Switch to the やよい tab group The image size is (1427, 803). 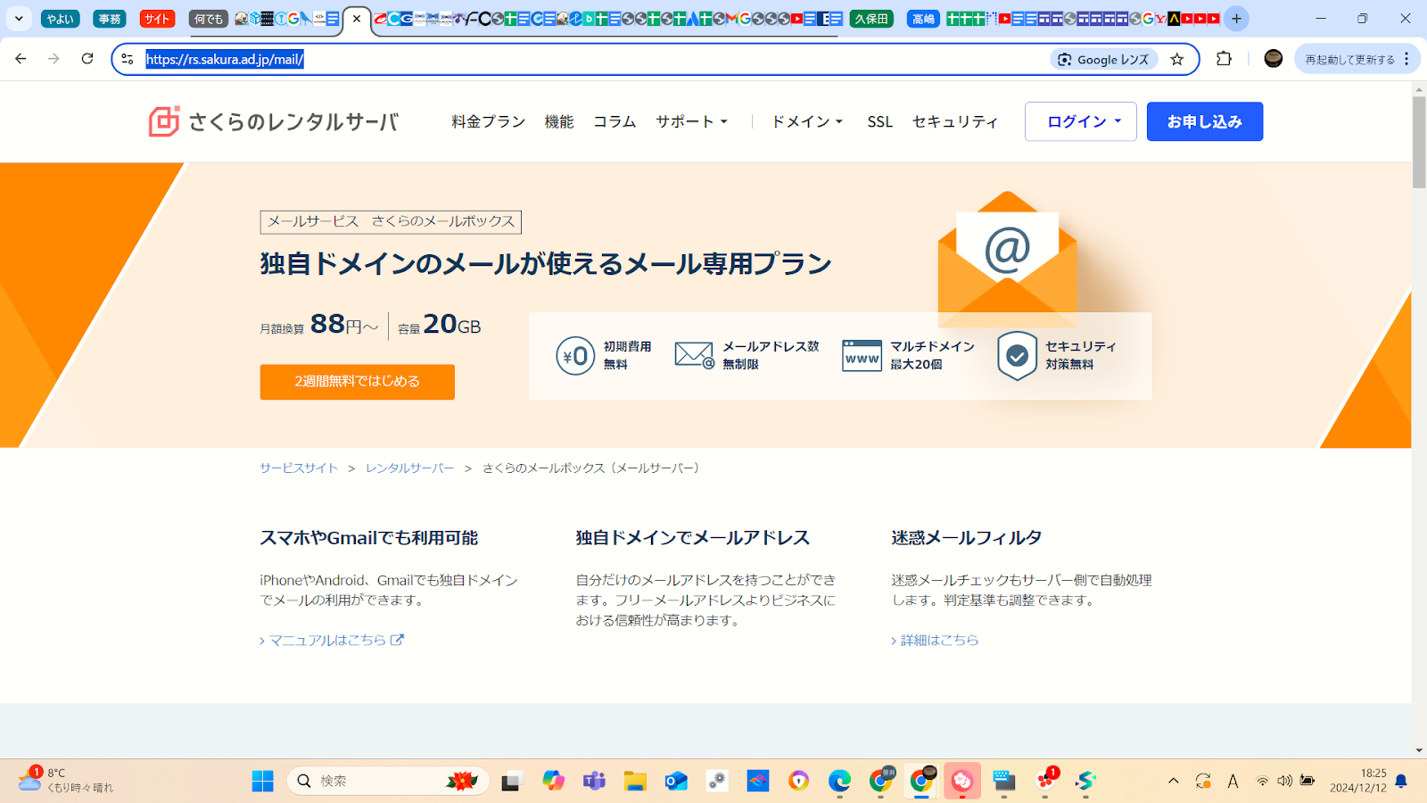pyautogui.click(x=61, y=19)
